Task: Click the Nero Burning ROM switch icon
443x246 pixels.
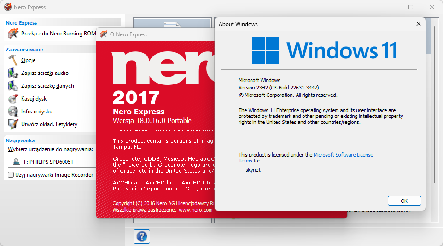Action: (13, 34)
